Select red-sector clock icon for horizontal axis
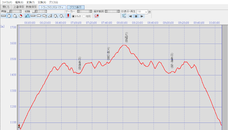The height and width of the screenshot is (130, 228). [x=21, y=16]
